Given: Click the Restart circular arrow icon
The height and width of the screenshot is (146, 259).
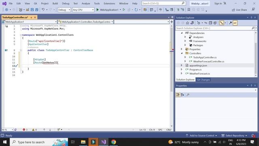Looking at the screenshot, I should 136,10.
